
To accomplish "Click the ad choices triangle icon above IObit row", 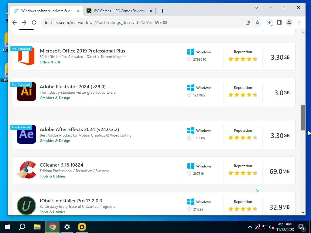I will point(257,191).
